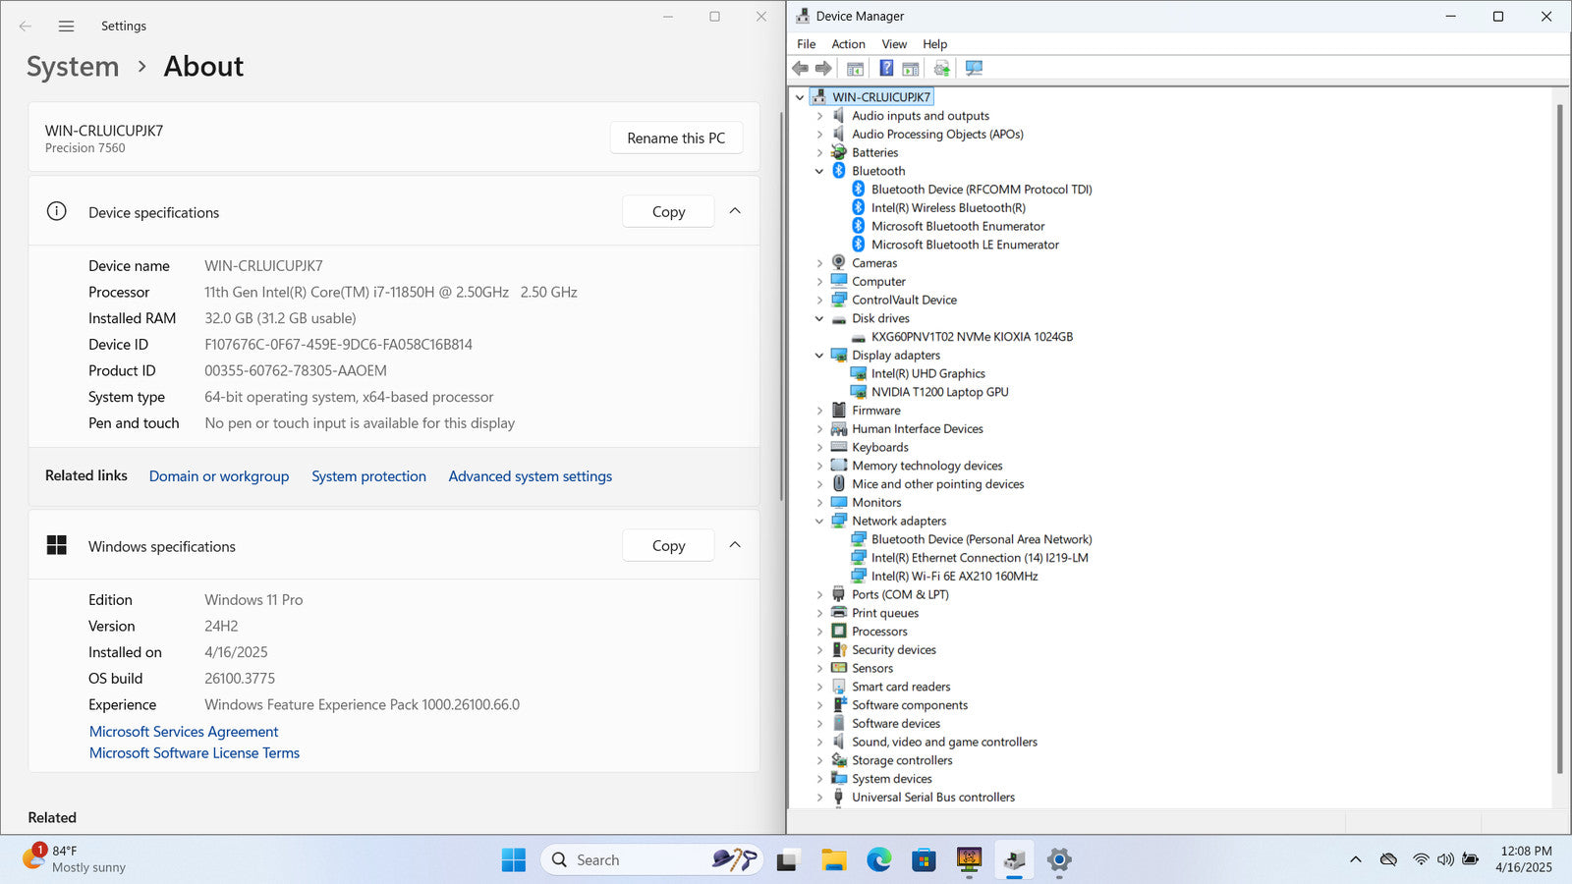Click the taskbar Search box

coord(650,859)
